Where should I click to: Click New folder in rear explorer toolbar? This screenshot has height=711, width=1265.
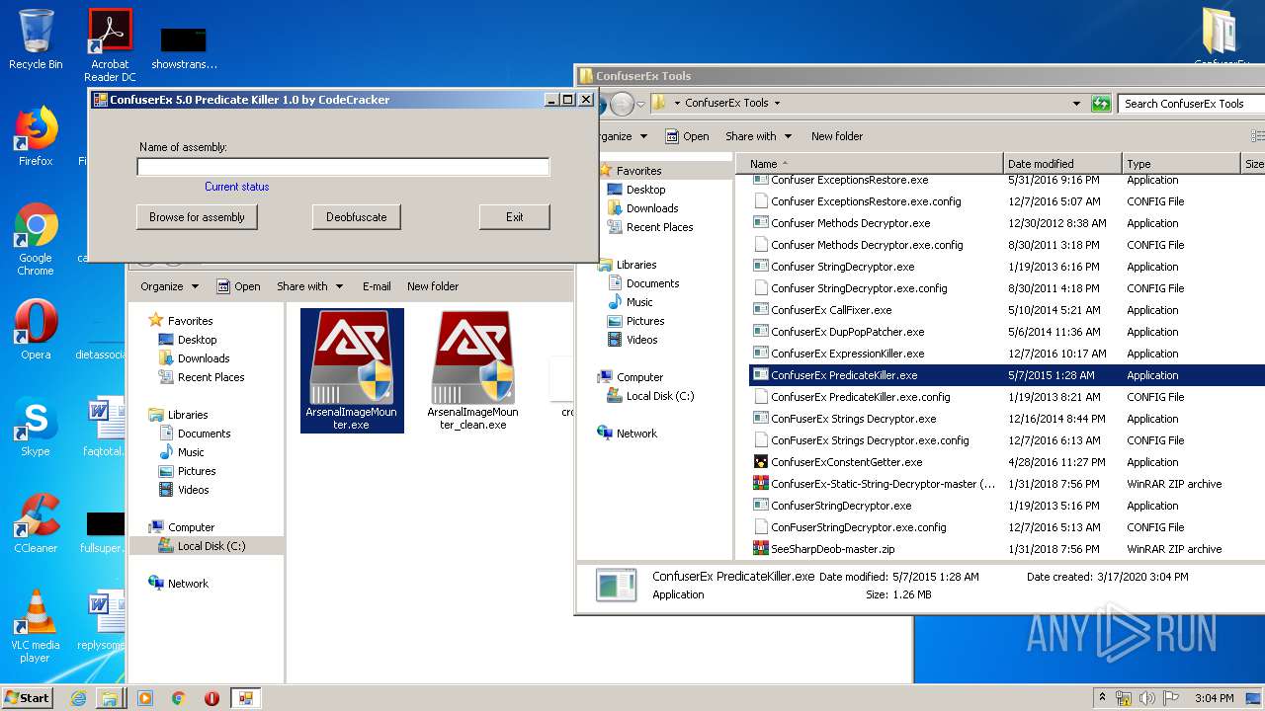click(x=433, y=286)
